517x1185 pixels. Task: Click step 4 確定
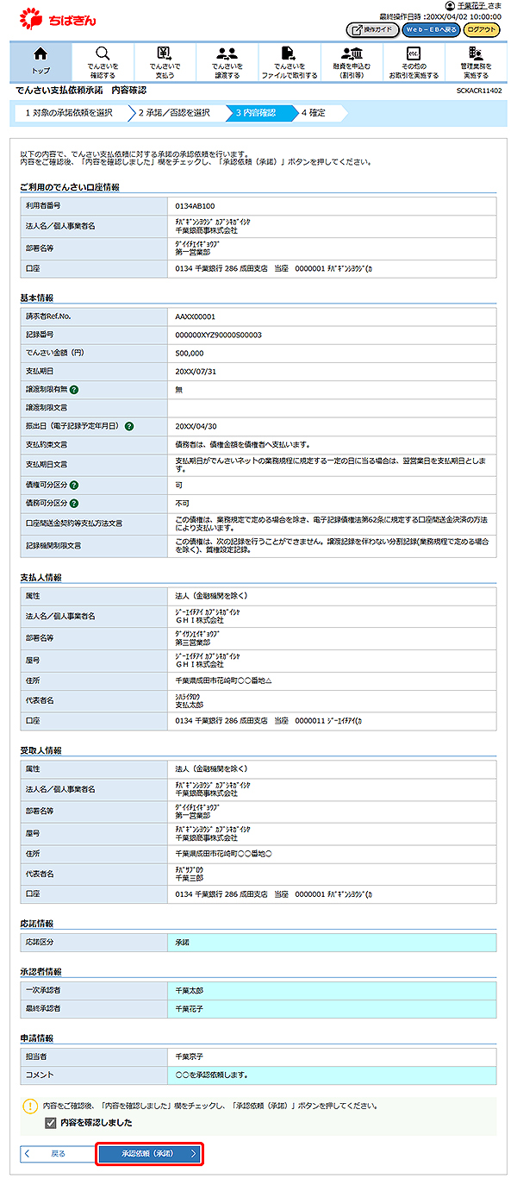click(317, 112)
